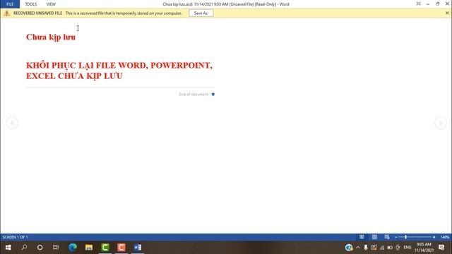
Task: Open the clock and date flyout
Action: pos(424,248)
